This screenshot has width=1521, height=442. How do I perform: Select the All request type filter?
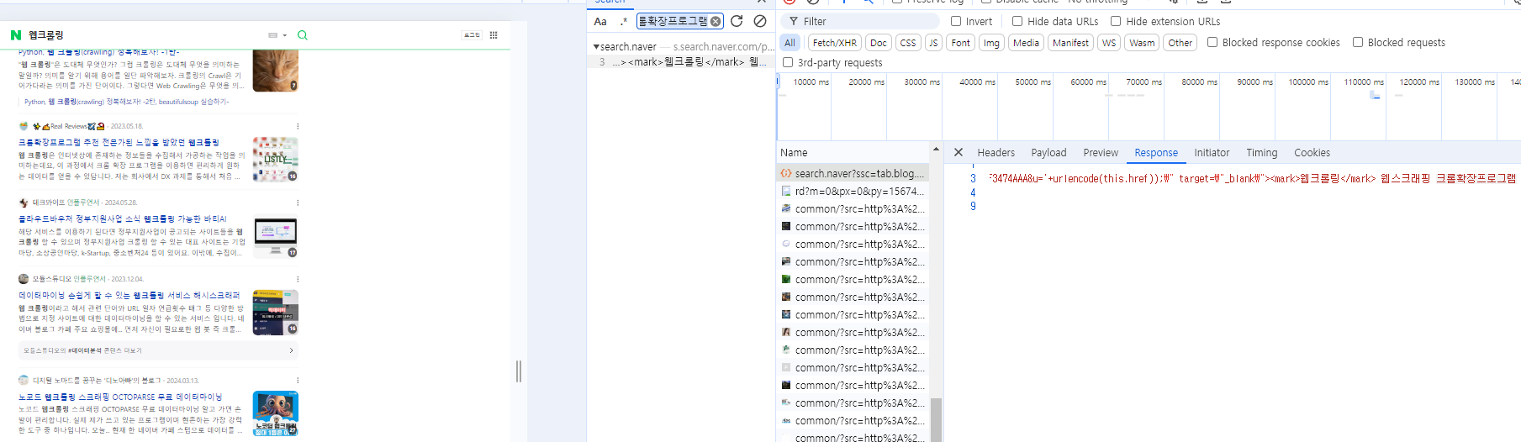click(x=790, y=43)
